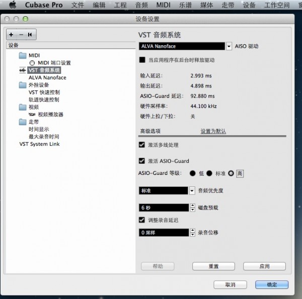Viewport: 302px width, 299px height.
Task: Click the add device plus icon
Action: click(11, 35)
